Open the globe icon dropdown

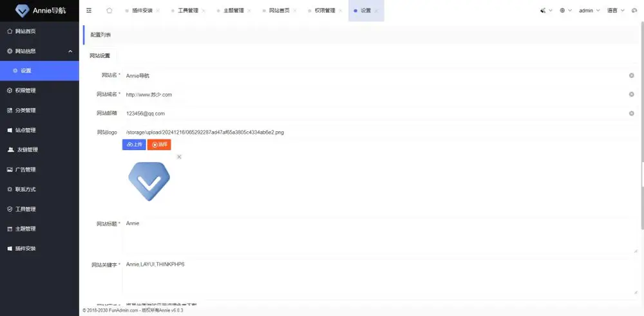click(x=565, y=11)
